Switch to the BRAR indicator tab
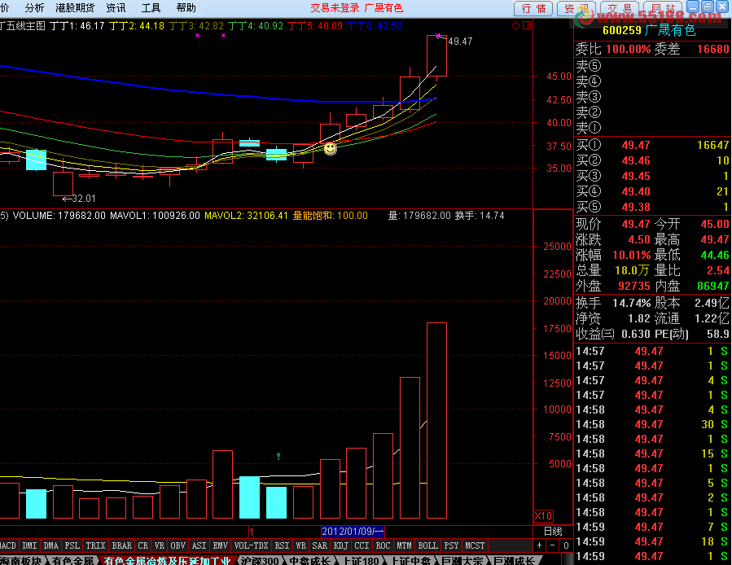Image resolution: width=732 pixels, height=565 pixels. click(122, 545)
